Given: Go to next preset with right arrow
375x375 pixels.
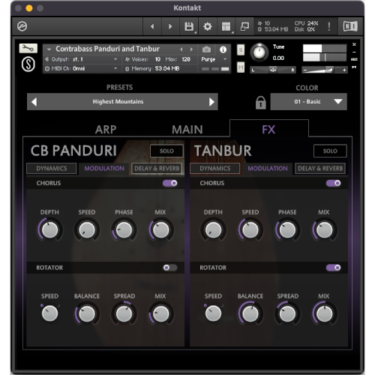Looking at the screenshot, I should [211, 102].
